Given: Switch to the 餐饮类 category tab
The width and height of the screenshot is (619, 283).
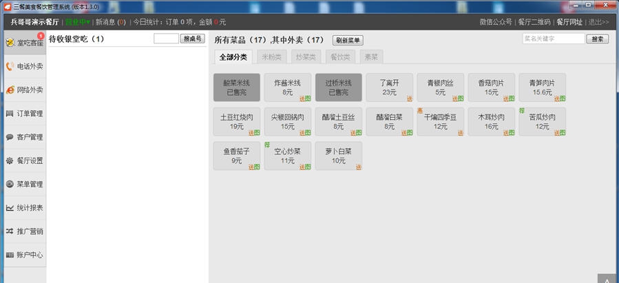Looking at the screenshot, I should tap(340, 57).
